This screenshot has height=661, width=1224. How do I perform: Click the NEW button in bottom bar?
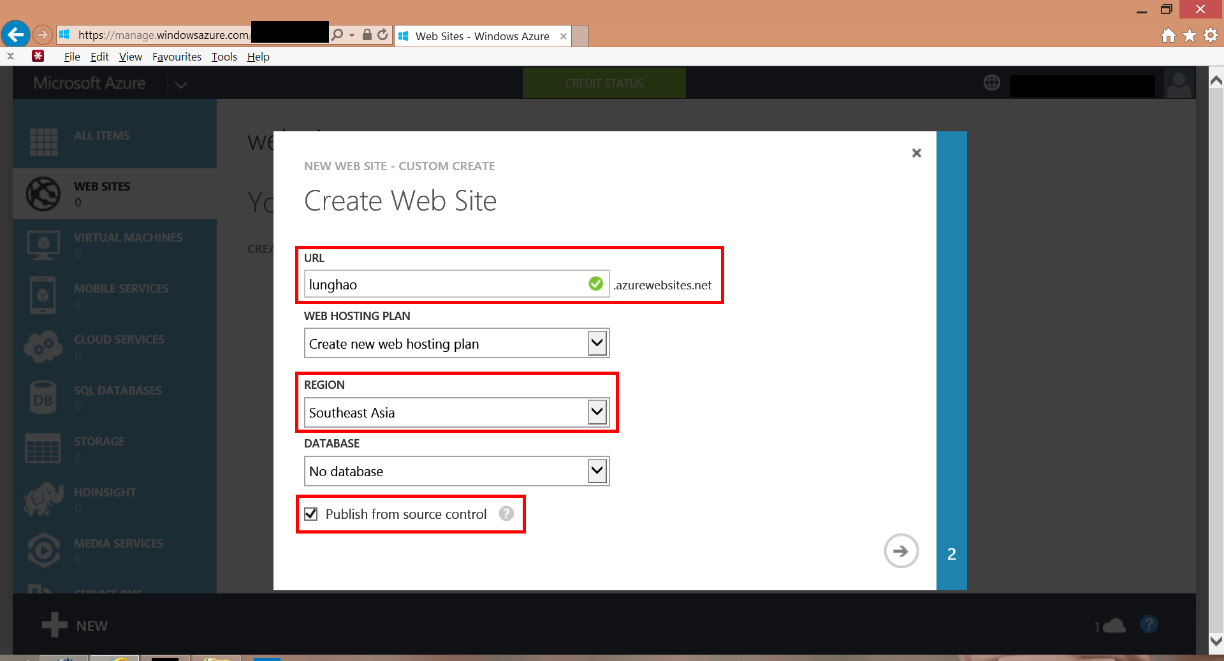pos(75,625)
